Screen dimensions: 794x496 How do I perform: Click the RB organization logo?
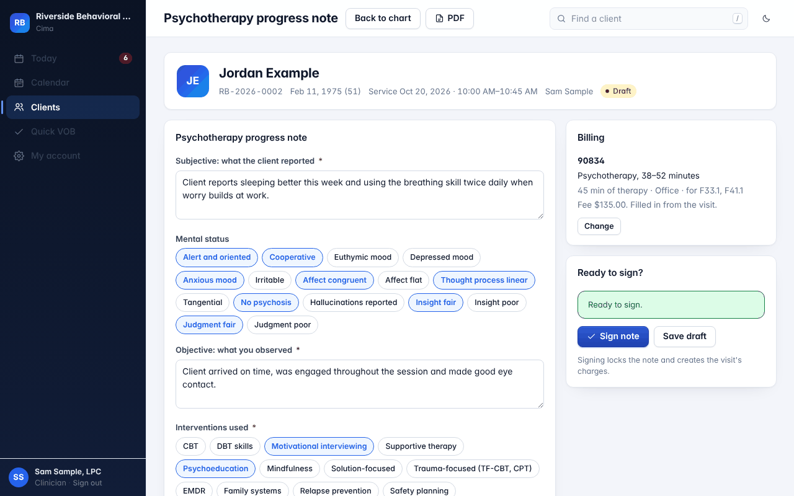[20, 22]
